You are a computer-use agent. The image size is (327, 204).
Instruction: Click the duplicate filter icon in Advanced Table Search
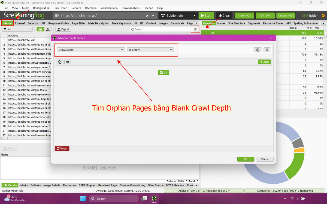click(258, 50)
